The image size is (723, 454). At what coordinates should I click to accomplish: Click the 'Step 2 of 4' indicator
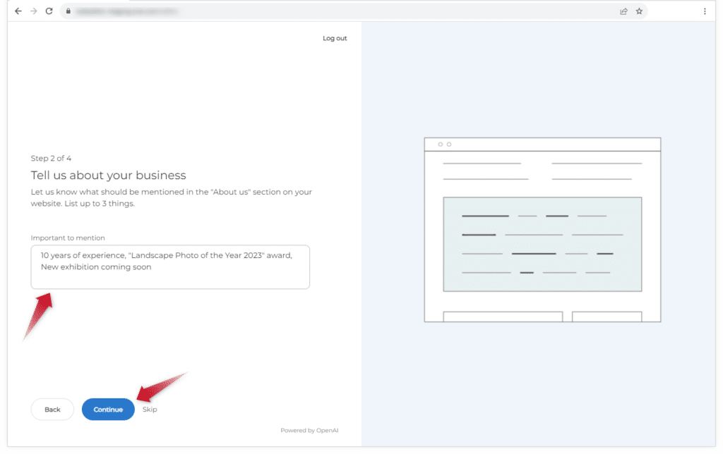[x=51, y=159]
